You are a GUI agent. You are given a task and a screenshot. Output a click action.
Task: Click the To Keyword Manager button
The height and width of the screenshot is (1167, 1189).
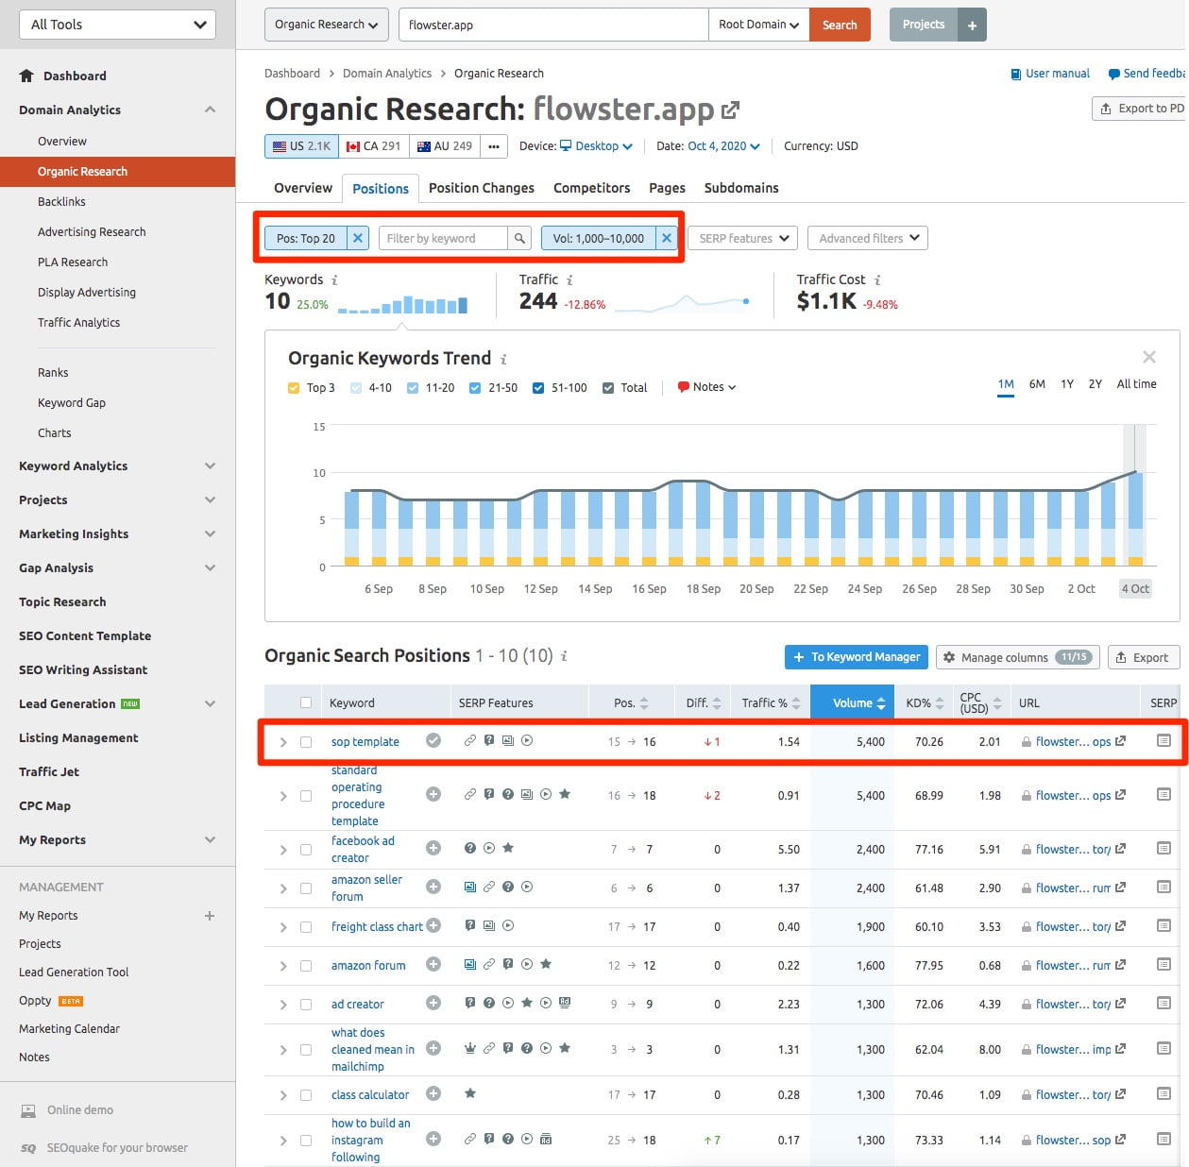point(856,657)
